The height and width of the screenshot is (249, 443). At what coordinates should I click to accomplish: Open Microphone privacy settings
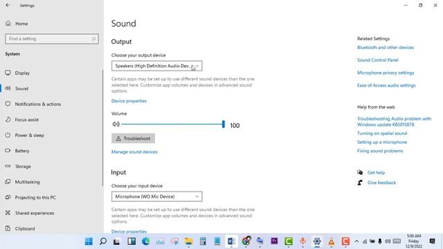(x=386, y=73)
